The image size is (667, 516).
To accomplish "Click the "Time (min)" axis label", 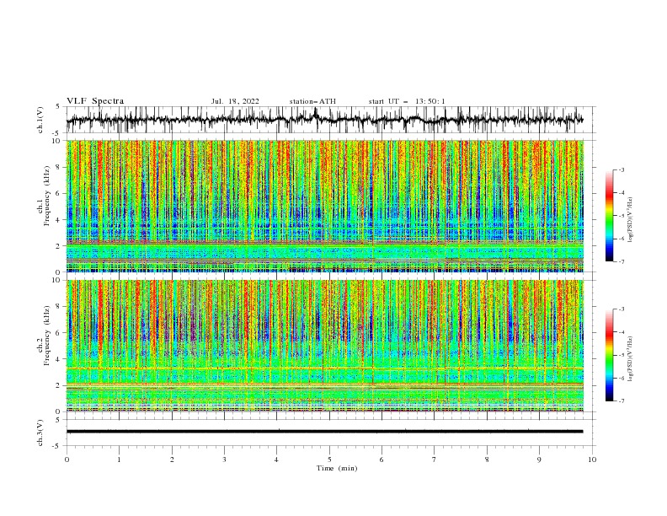I will tap(337, 468).
